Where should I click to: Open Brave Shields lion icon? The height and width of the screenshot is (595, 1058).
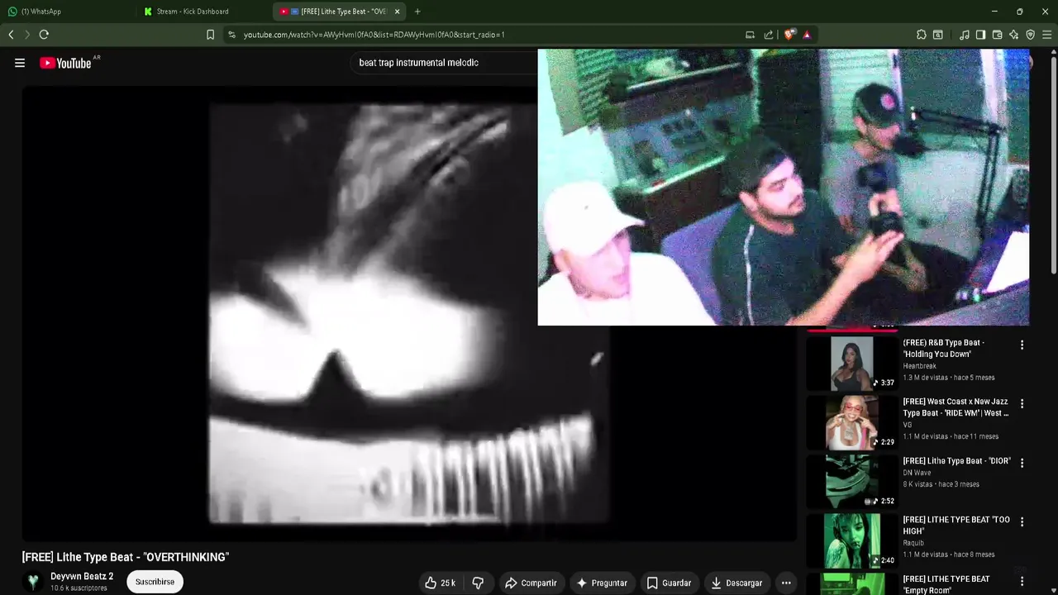click(x=789, y=35)
